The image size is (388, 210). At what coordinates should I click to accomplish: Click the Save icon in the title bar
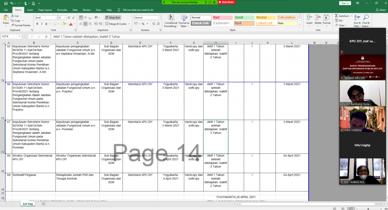(5, 3)
